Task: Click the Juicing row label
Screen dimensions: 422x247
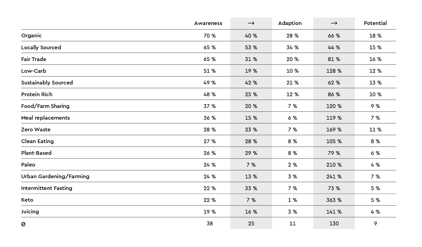Action: [30, 212]
